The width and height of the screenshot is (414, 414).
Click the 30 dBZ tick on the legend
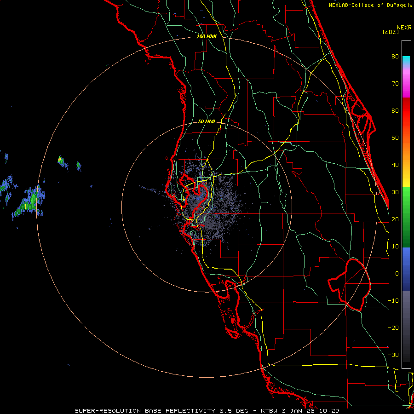395,192
